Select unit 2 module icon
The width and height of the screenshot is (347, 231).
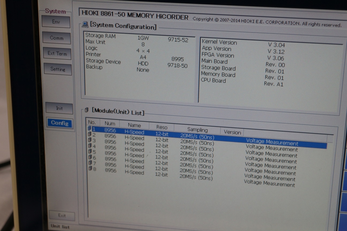pos(90,134)
